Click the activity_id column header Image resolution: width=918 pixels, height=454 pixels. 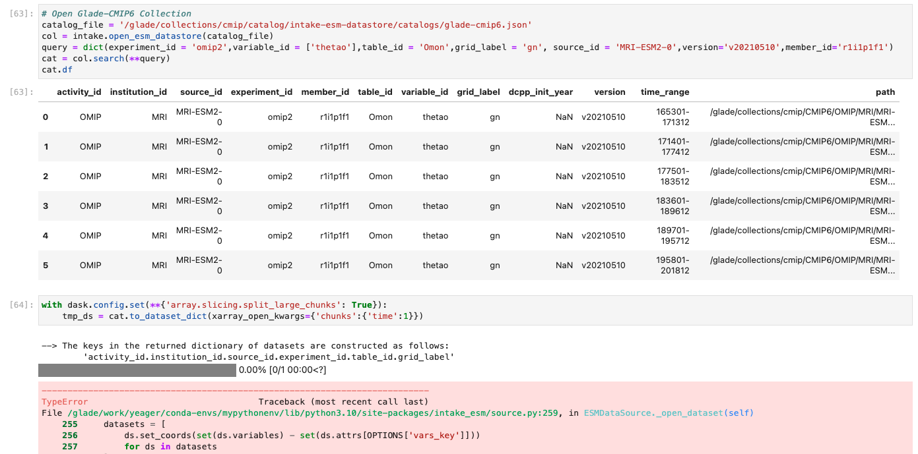79,92
